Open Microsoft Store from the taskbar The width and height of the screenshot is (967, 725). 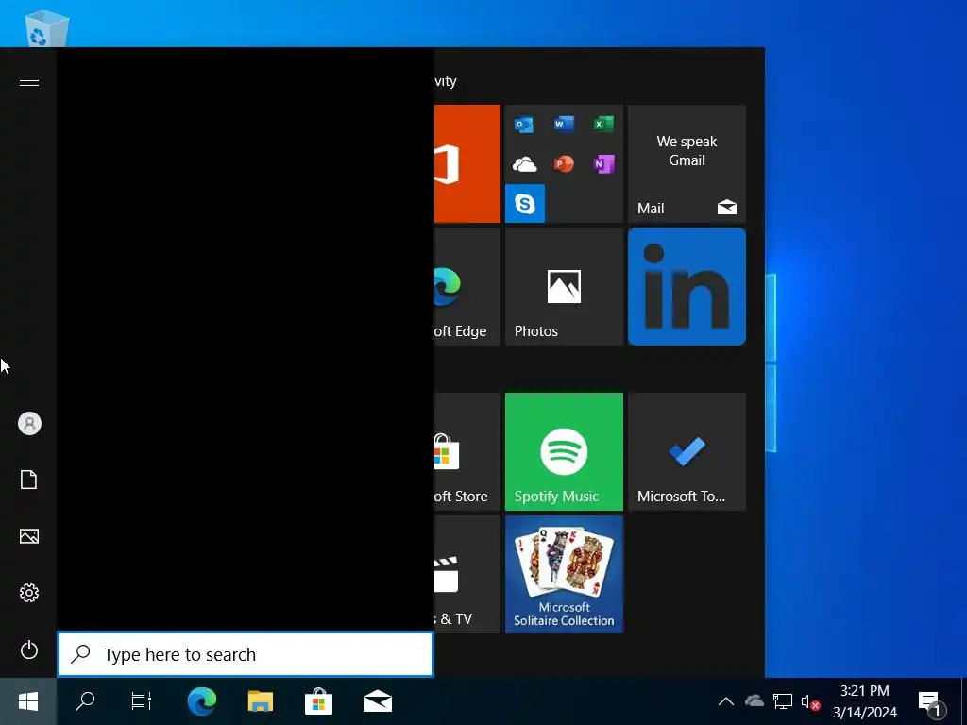319,701
